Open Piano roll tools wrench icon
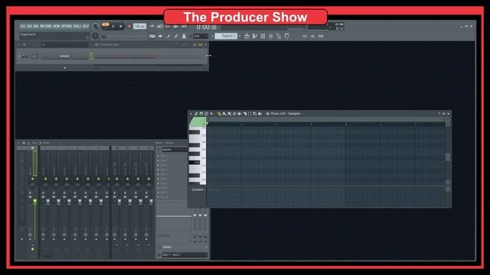Screen dimensions: 490x275 (196, 114)
